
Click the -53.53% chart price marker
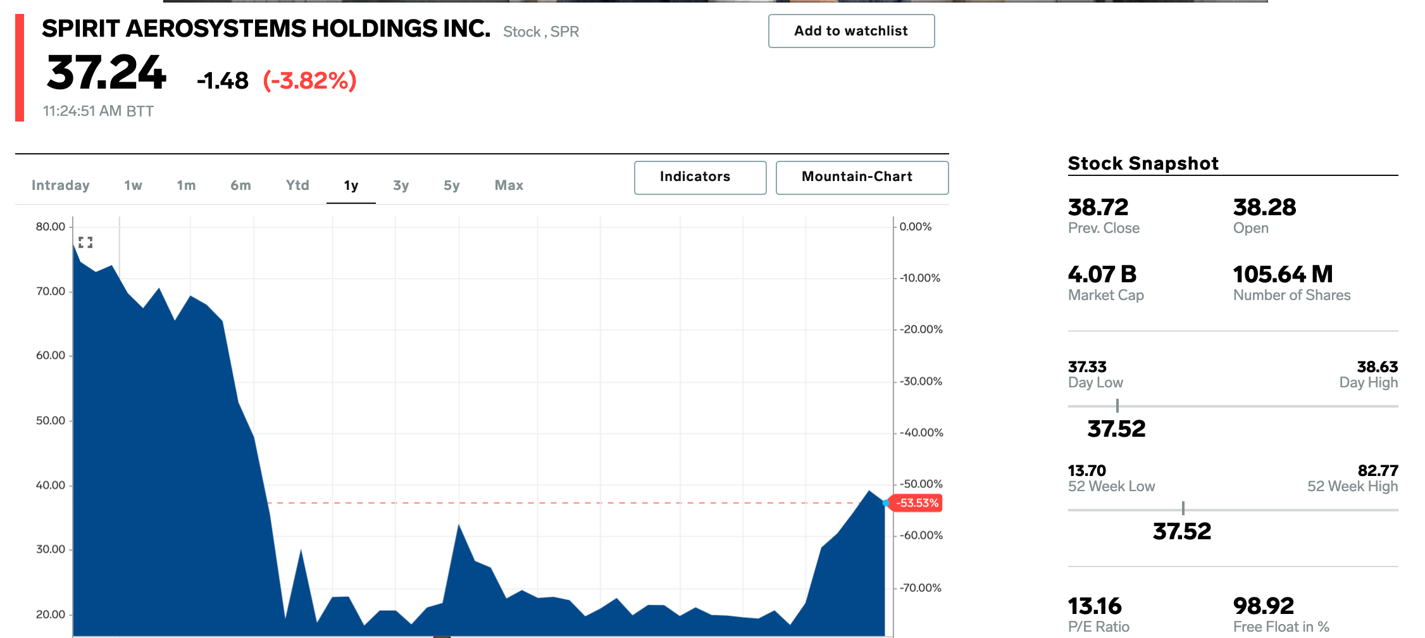pos(917,503)
